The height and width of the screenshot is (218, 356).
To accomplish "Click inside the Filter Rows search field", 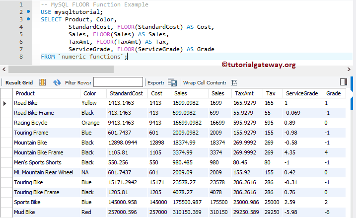I will [x=118, y=82].
